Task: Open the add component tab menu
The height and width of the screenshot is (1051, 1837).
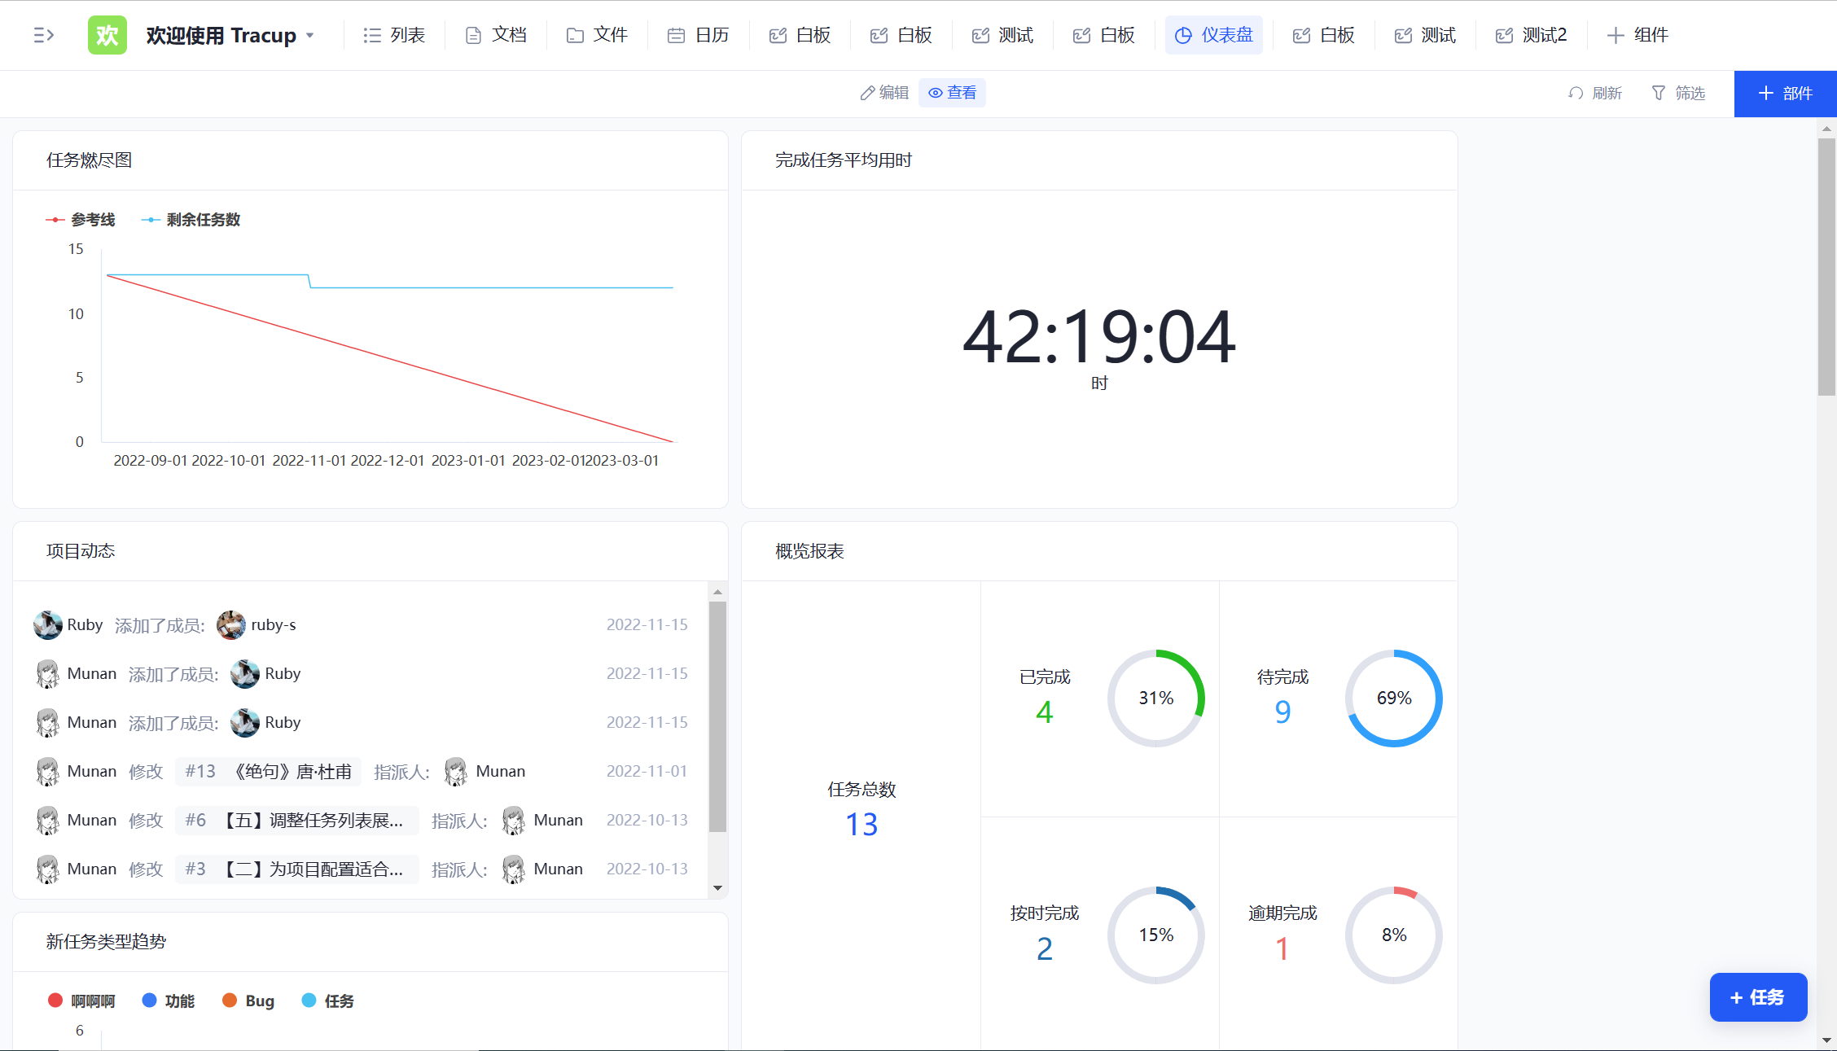Action: [x=1638, y=35]
